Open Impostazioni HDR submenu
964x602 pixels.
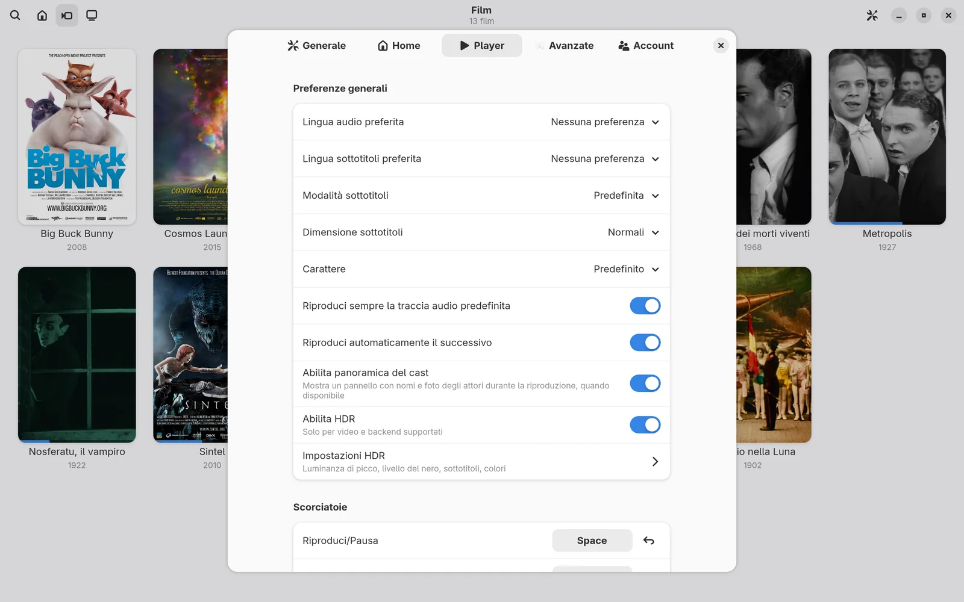pos(481,462)
